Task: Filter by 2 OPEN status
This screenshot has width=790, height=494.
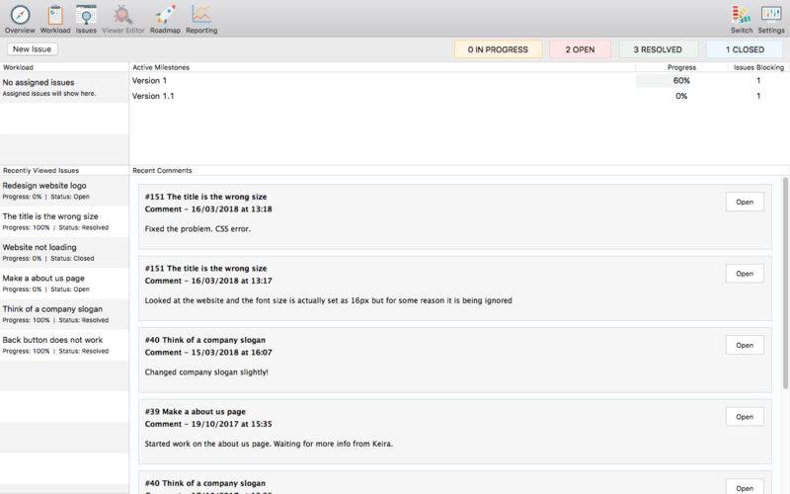Action: (580, 49)
